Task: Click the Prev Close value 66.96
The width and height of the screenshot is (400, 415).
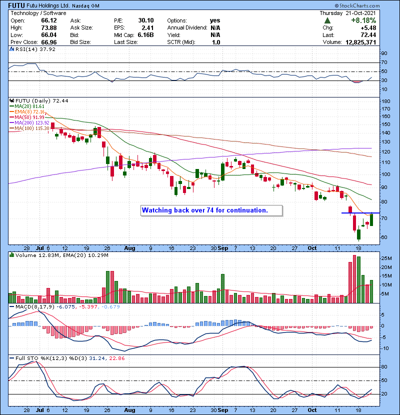Action: tap(49, 42)
